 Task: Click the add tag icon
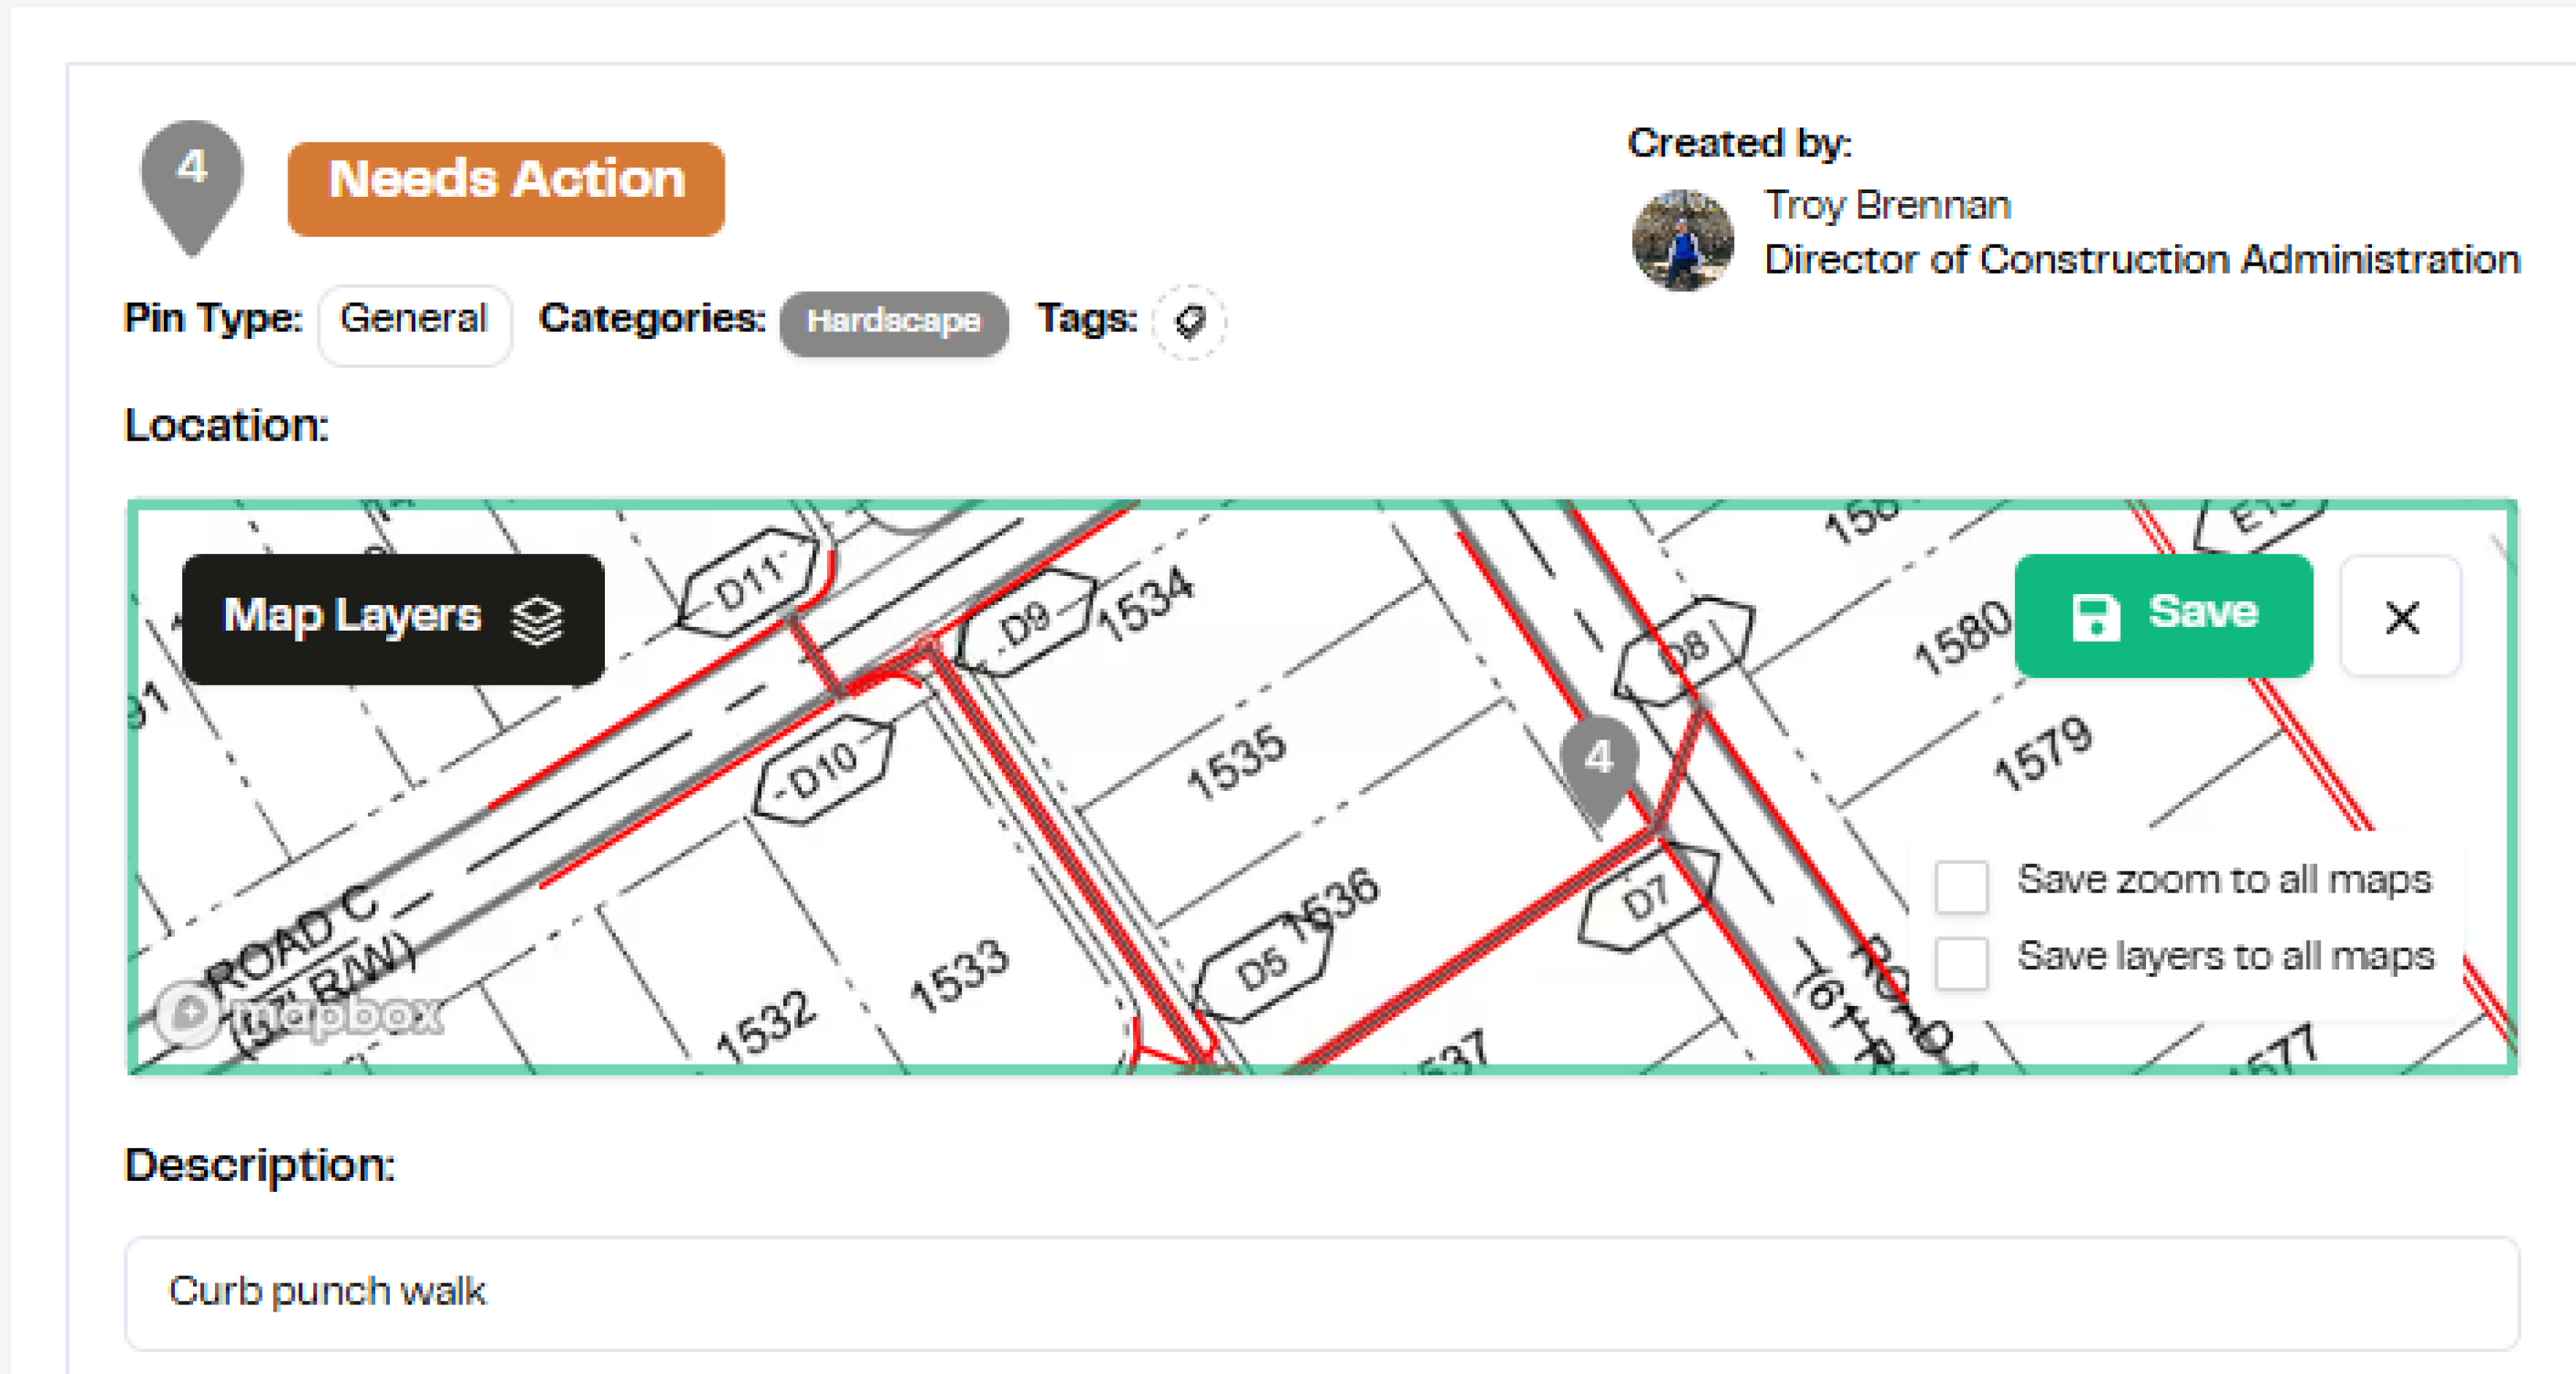click(1189, 322)
